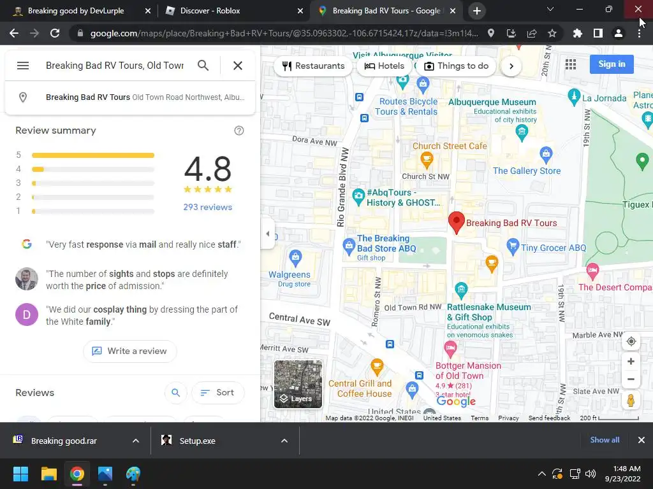The image size is (653, 489).
Task: Close the downloads bar
Action: (642, 440)
